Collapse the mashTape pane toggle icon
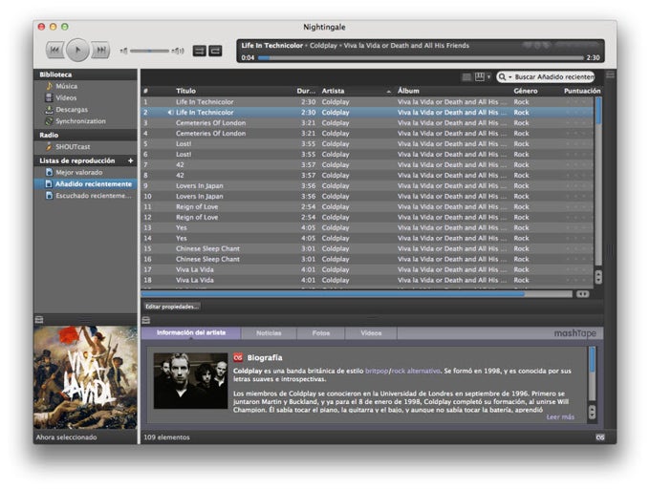The image size is (650, 490). [x=146, y=320]
